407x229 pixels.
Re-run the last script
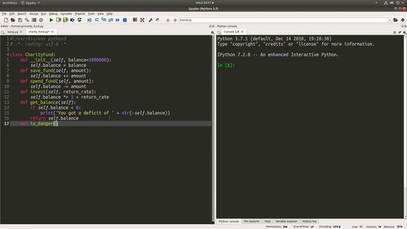click(79, 20)
